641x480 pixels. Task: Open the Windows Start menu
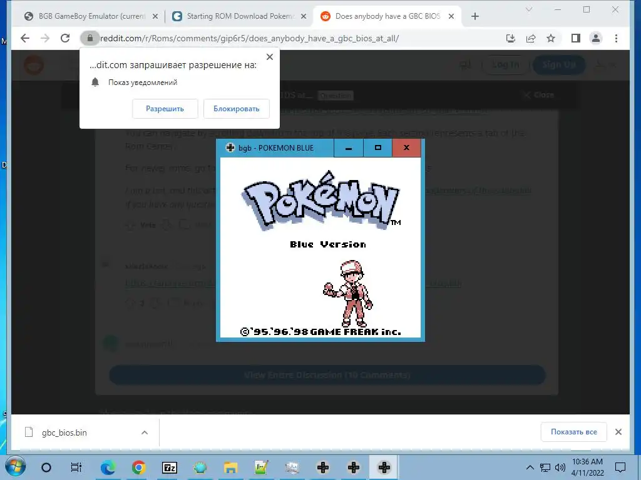16,467
